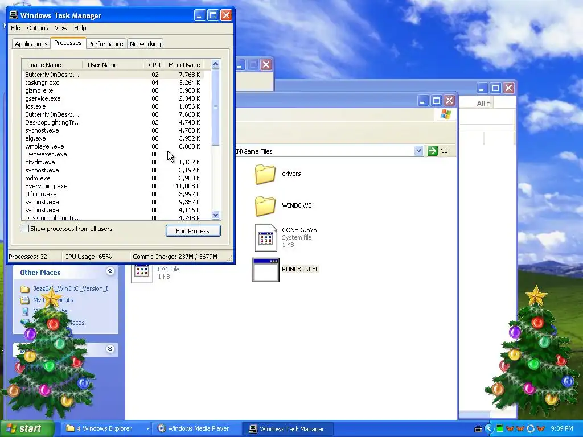Click the Processes: 32 status text
Image resolution: width=583 pixels, height=437 pixels.
click(x=28, y=257)
